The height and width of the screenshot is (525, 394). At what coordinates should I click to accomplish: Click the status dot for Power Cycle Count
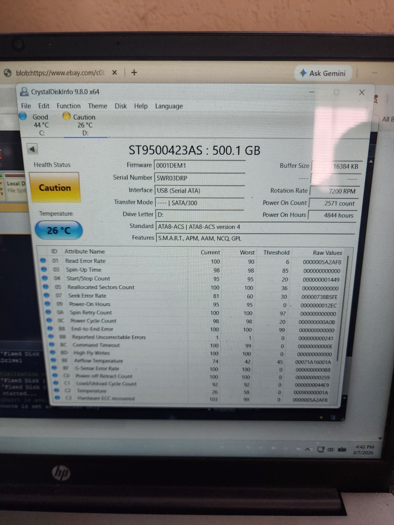tap(49, 320)
